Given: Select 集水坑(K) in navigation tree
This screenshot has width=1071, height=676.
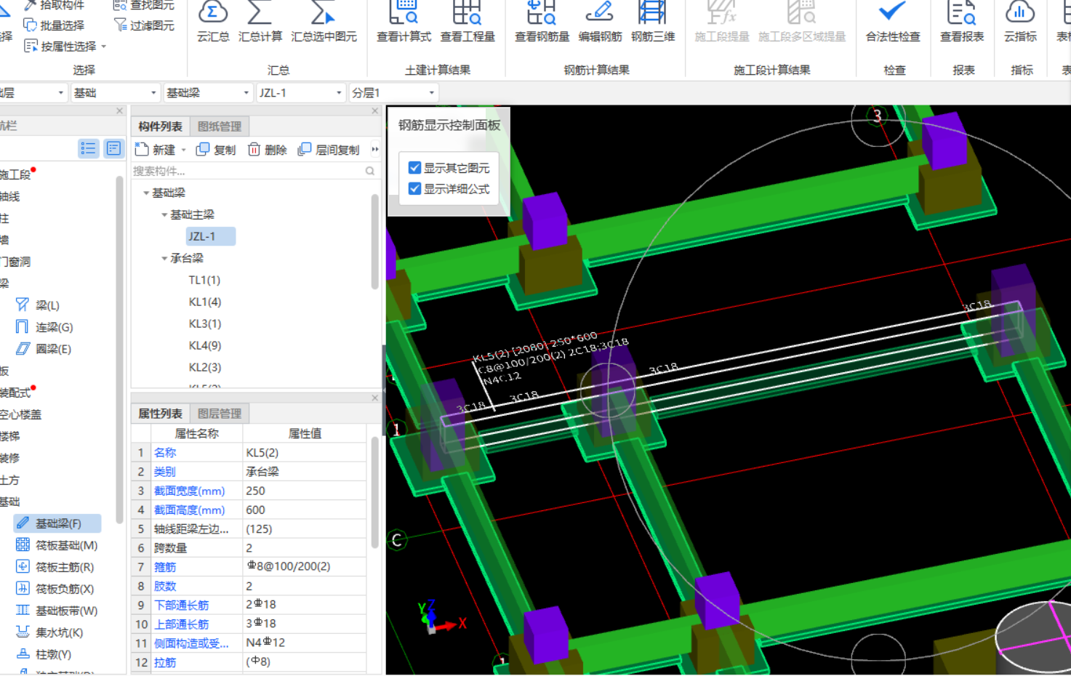Looking at the screenshot, I should (x=49, y=632).
